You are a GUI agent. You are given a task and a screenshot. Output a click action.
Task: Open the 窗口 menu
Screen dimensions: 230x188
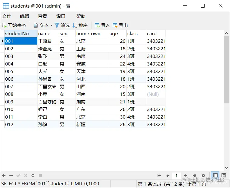(x=61, y=16)
